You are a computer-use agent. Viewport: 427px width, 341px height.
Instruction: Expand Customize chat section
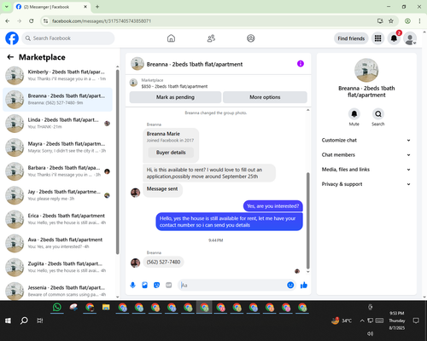click(x=366, y=140)
